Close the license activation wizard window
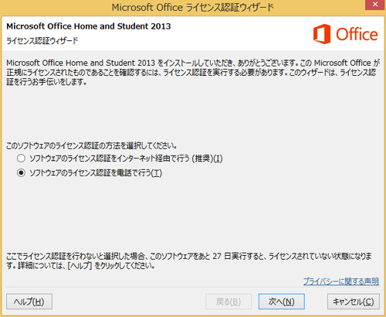386x317 pixels. coord(375,5)
